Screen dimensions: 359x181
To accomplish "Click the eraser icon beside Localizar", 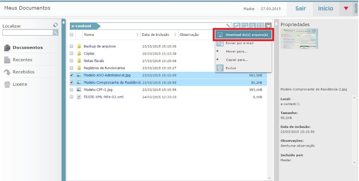I will [x=55, y=25].
